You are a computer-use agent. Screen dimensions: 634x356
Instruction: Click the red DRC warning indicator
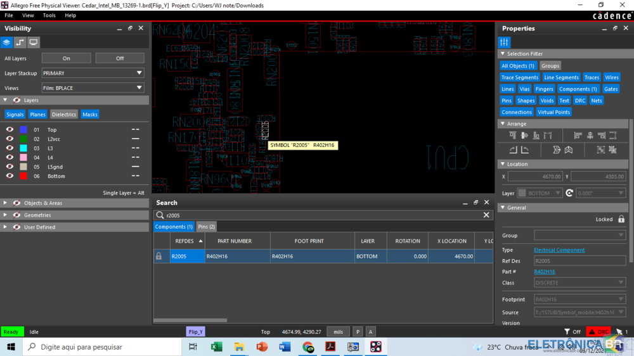point(598,331)
